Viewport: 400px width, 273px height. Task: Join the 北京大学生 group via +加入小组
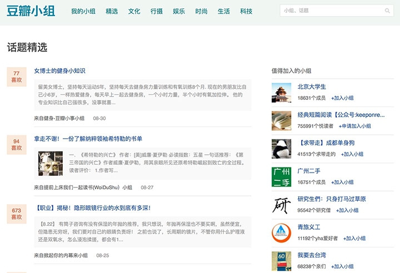[343, 98]
